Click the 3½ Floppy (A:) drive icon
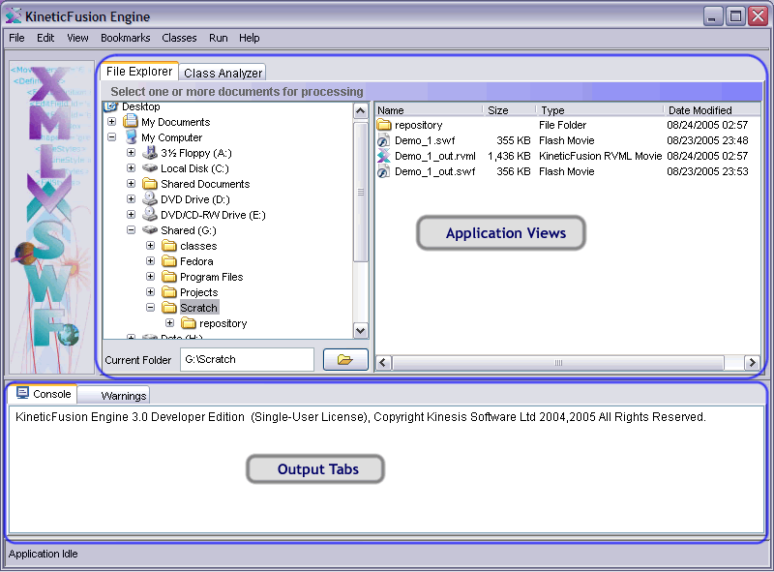The width and height of the screenshot is (774, 572). click(x=150, y=153)
